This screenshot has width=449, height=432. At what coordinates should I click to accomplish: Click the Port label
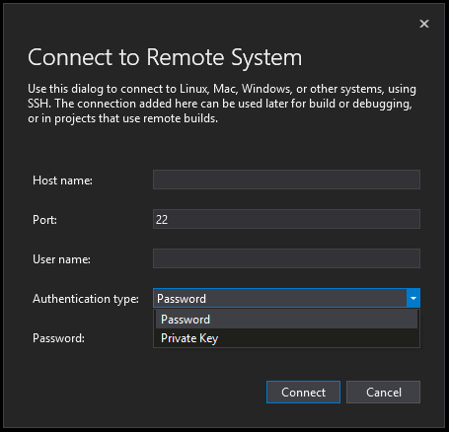44,220
